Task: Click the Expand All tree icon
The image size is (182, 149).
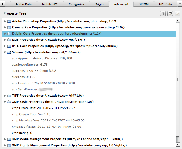Action: (x=170, y=13)
